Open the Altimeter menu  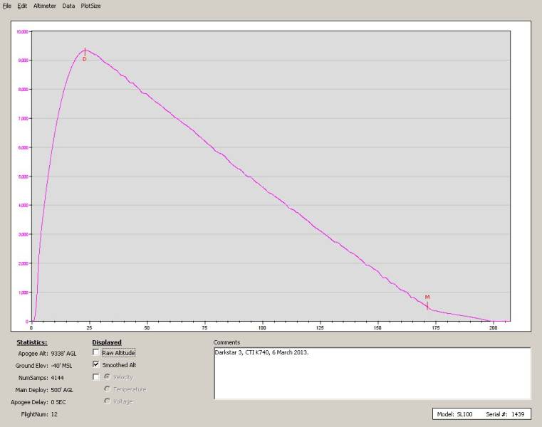[x=44, y=5]
